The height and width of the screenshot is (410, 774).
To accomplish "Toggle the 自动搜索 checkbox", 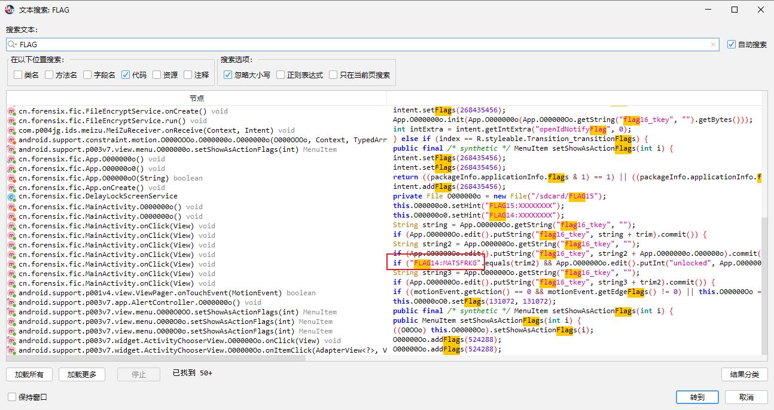I will coord(731,44).
